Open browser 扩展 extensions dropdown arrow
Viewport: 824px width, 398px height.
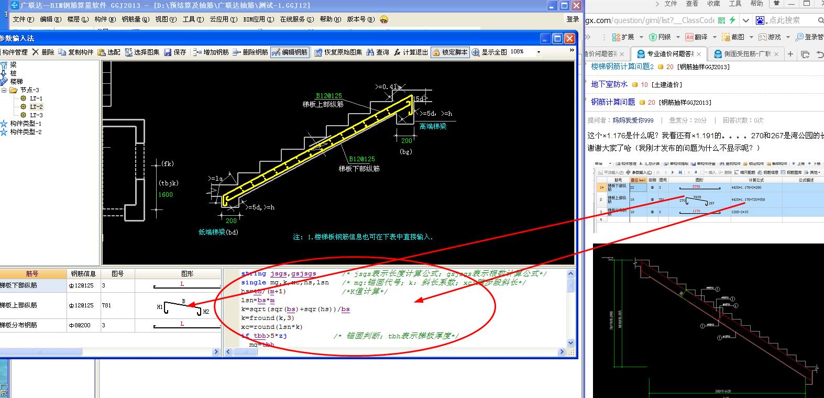641,37
